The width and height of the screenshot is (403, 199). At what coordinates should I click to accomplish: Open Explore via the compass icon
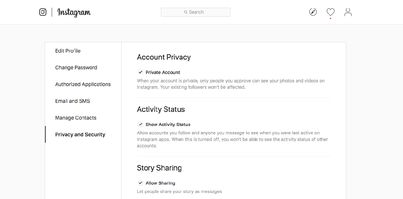[x=313, y=12]
